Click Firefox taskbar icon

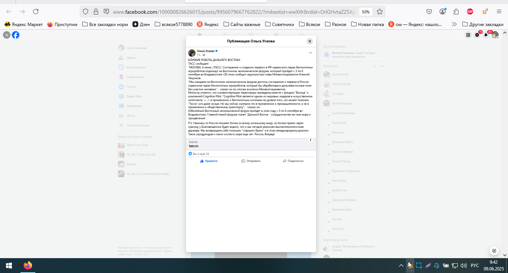(x=28, y=266)
